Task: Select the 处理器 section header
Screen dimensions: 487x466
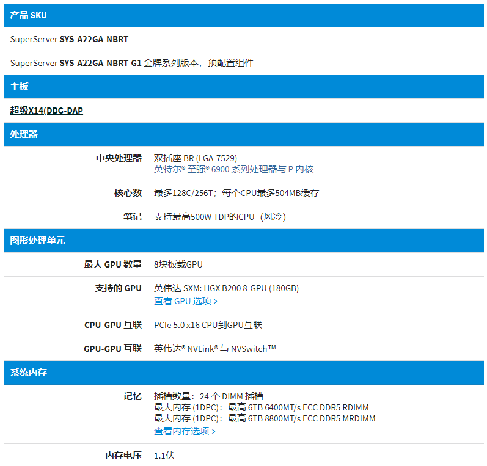Action: [244, 134]
